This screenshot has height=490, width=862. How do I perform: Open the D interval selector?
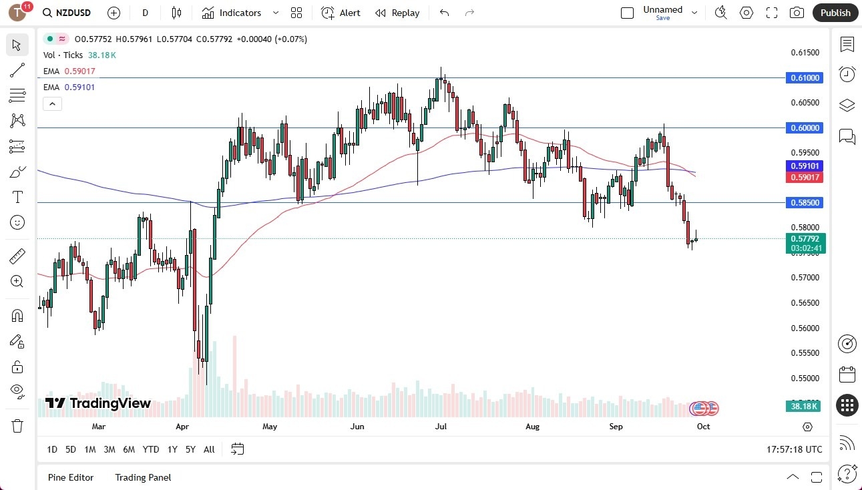click(x=144, y=13)
